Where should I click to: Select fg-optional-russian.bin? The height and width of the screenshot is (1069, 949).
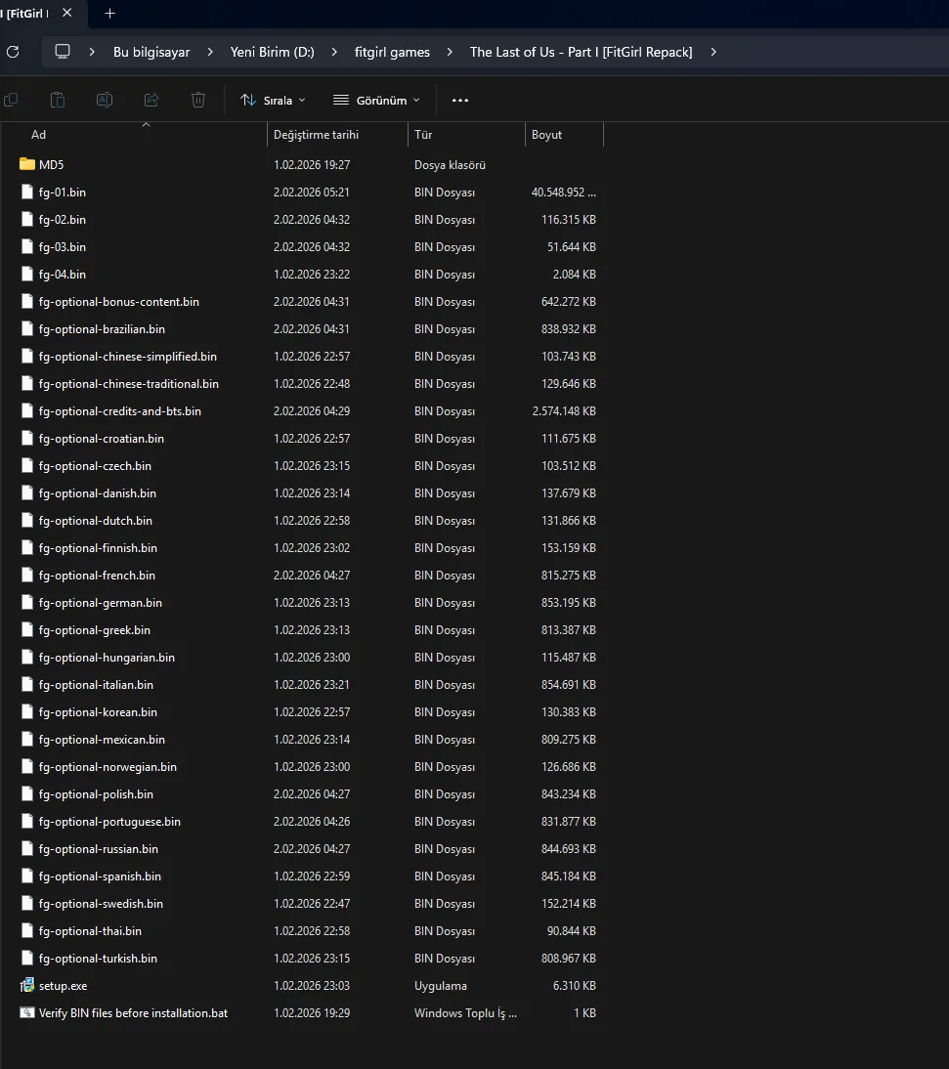tap(98, 849)
